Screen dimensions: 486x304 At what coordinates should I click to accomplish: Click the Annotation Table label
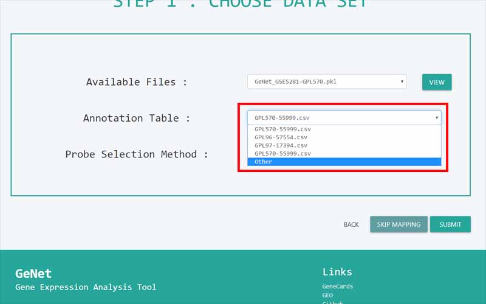tap(137, 118)
